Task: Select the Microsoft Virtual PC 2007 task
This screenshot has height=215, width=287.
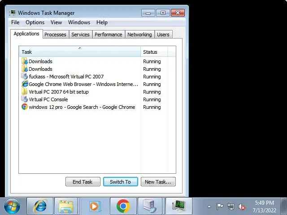Action: tap(66, 77)
